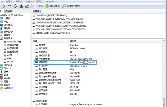Click the 设备描述 column header
The height and width of the screenshot is (107, 167).
pos(86,11)
